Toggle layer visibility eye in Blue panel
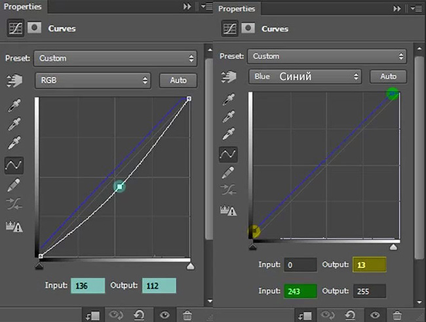The image size is (426, 322). (375, 315)
